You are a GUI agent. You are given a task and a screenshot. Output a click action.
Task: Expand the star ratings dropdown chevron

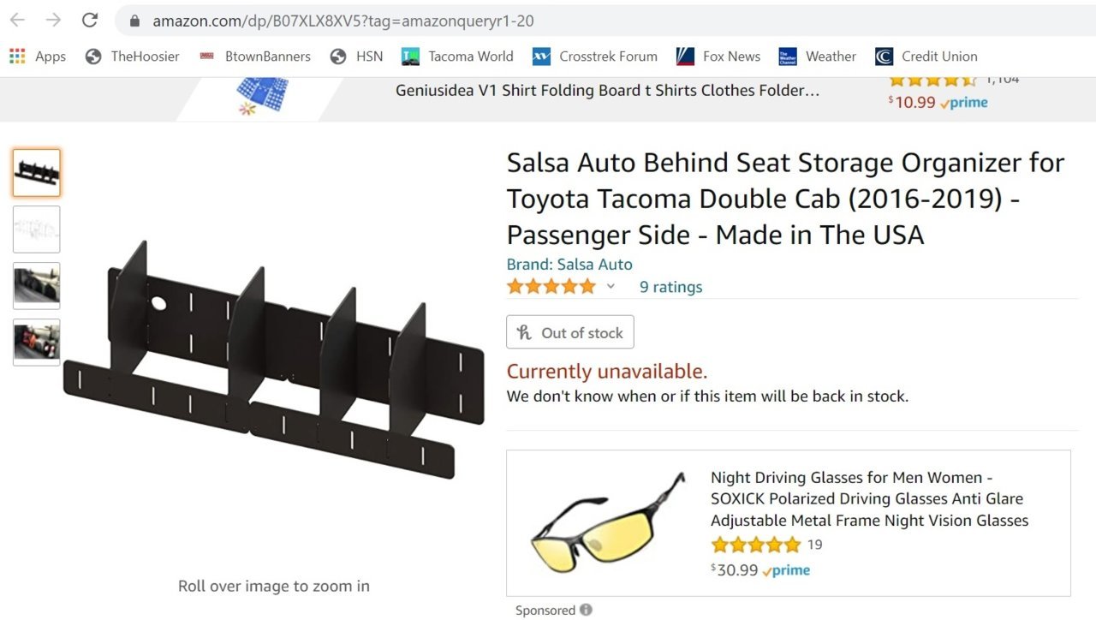[x=611, y=286]
